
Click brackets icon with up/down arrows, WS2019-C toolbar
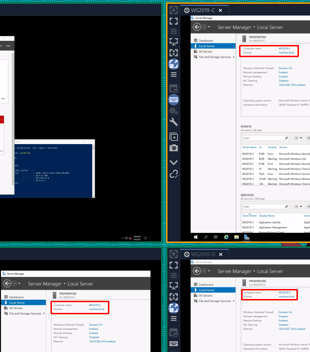tap(174, 53)
